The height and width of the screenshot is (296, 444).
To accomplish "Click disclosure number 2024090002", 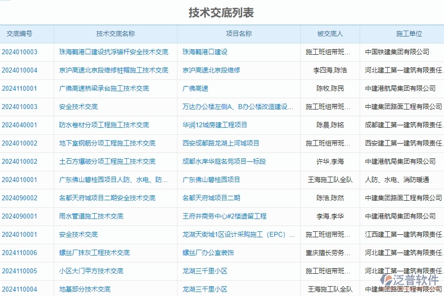I will [21, 198].
